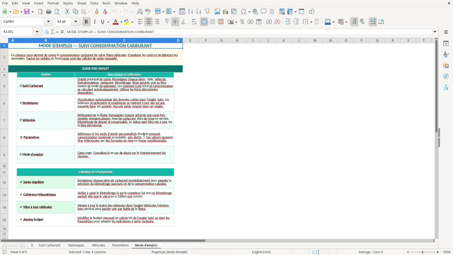Toggle Center Horizontally alignment
Image resolution: width=453 pixels, height=255 pixels.
pyautogui.click(x=148, y=22)
